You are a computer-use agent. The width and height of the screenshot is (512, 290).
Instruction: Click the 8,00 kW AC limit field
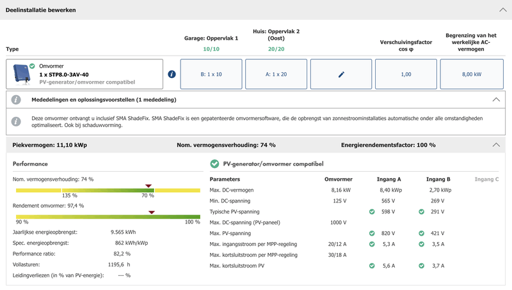pyautogui.click(x=472, y=74)
